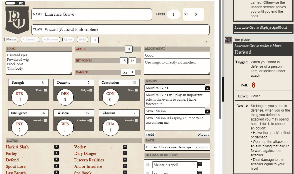Viewport: 294px width, 174px height.
Task: Remove the Maud Wilkins bond with minus icon
Action: (207, 88)
